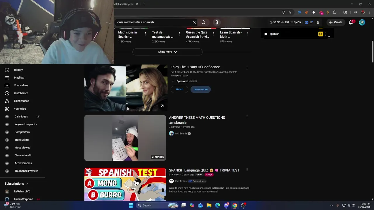Open the Windows Start menu
The image size is (374, 210).
(131, 205)
